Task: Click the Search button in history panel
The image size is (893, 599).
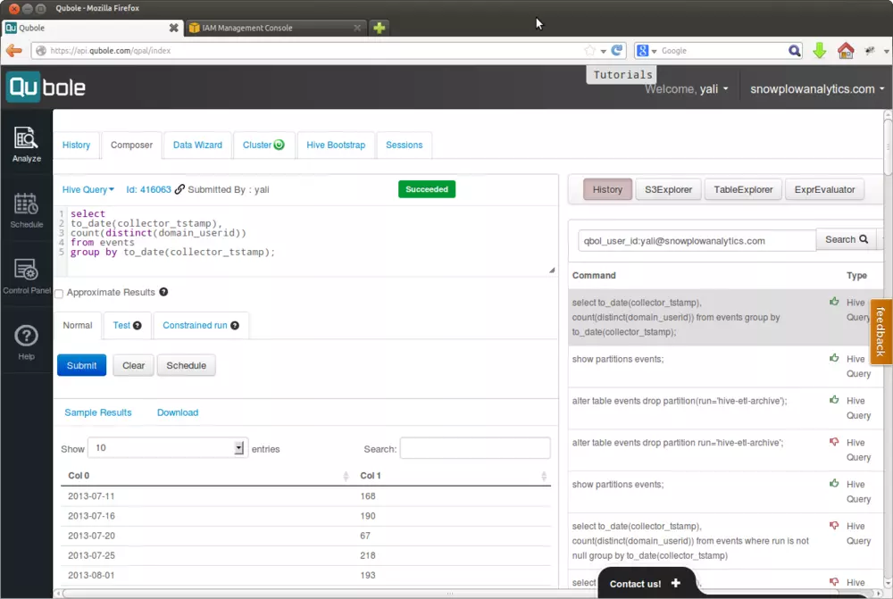Action: [x=847, y=240]
